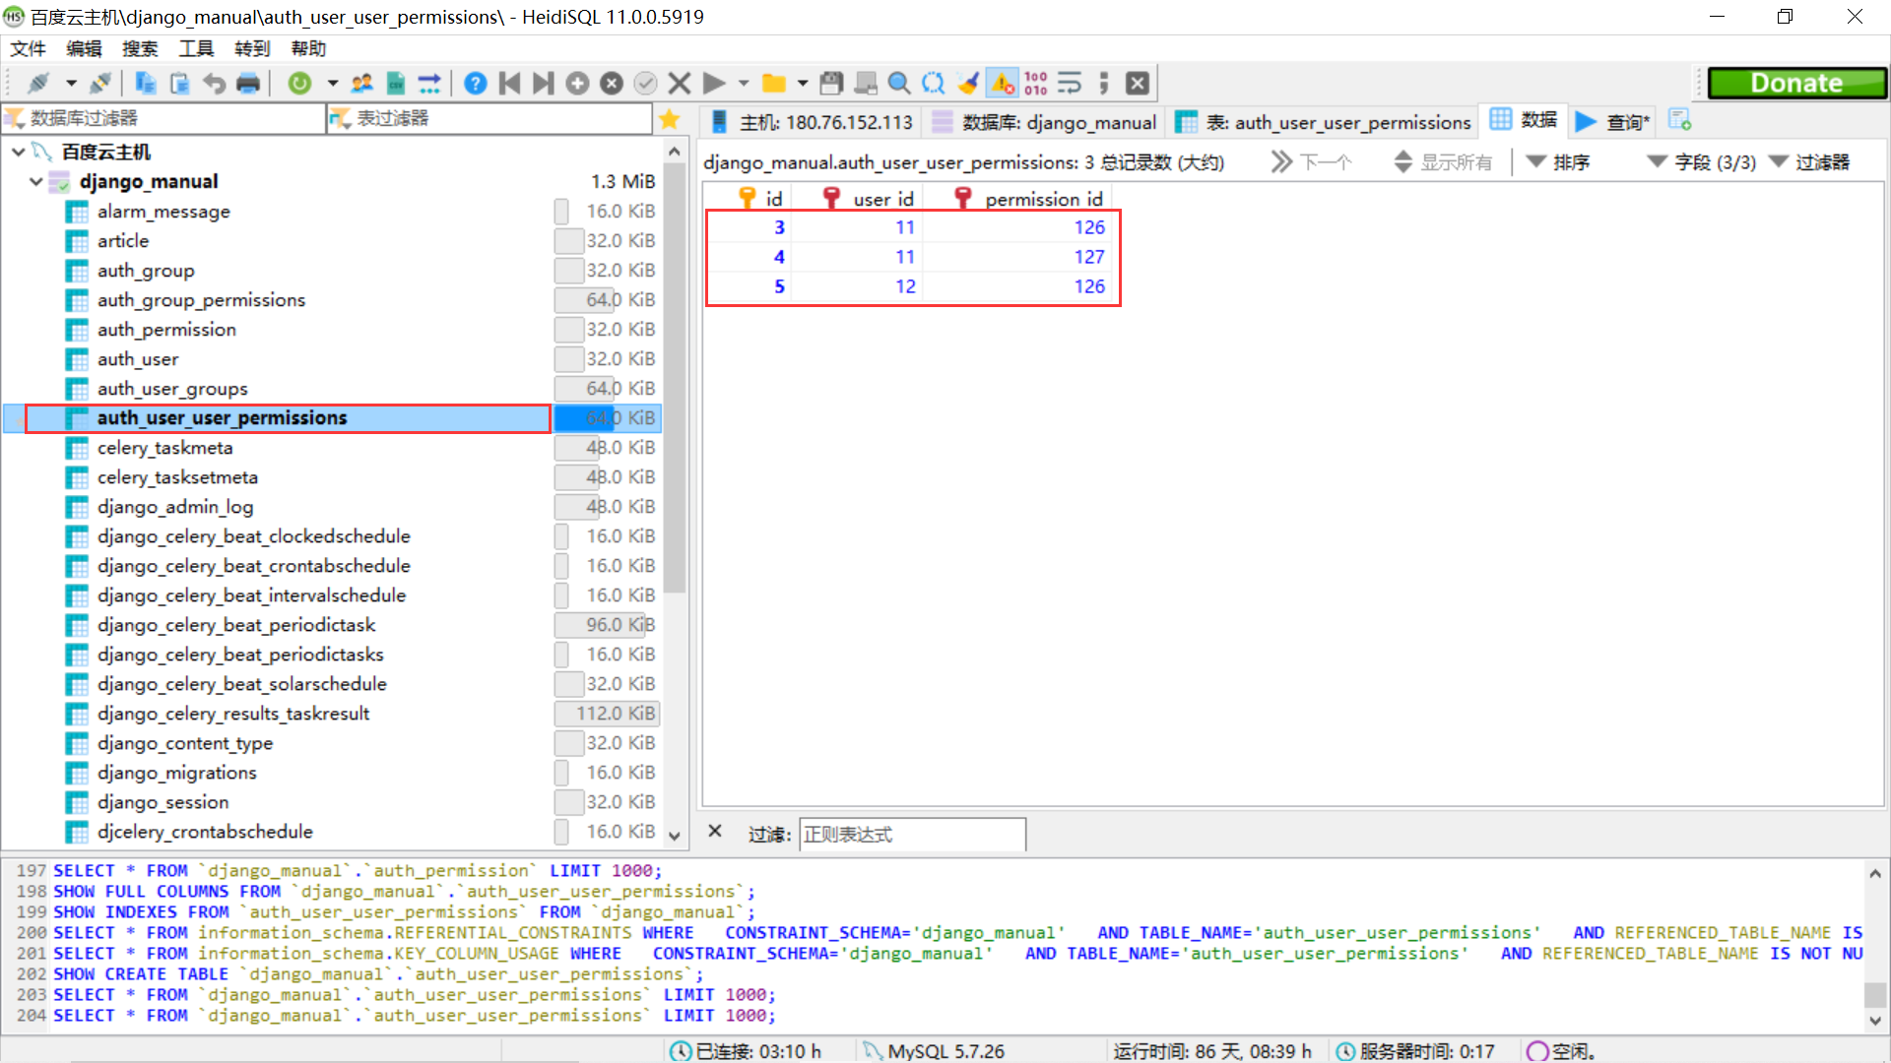The height and width of the screenshot is (1063, 1891).
Task: Click the green refresh icon
Action: [x=299, y=84]
